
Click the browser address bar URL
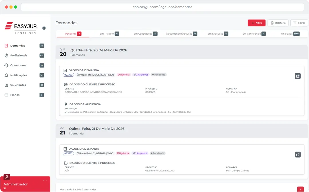[162, 7]
